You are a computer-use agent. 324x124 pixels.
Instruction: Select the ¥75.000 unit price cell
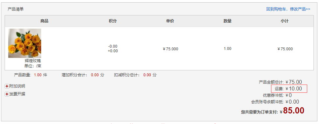point(170,49)
